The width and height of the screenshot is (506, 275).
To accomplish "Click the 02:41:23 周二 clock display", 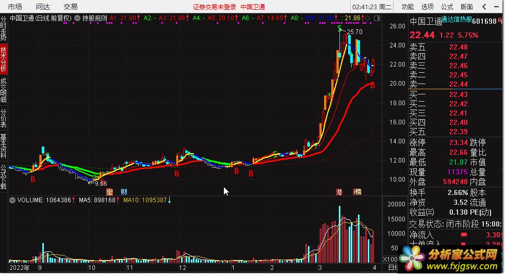I will click(x=371, y=7).
